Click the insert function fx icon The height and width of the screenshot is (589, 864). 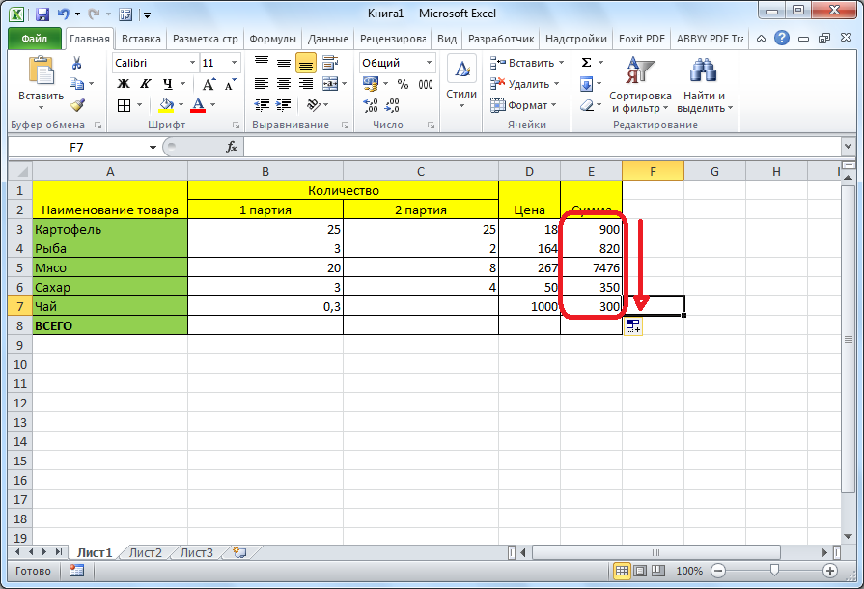pyautogui.click(x=232, y=147)
